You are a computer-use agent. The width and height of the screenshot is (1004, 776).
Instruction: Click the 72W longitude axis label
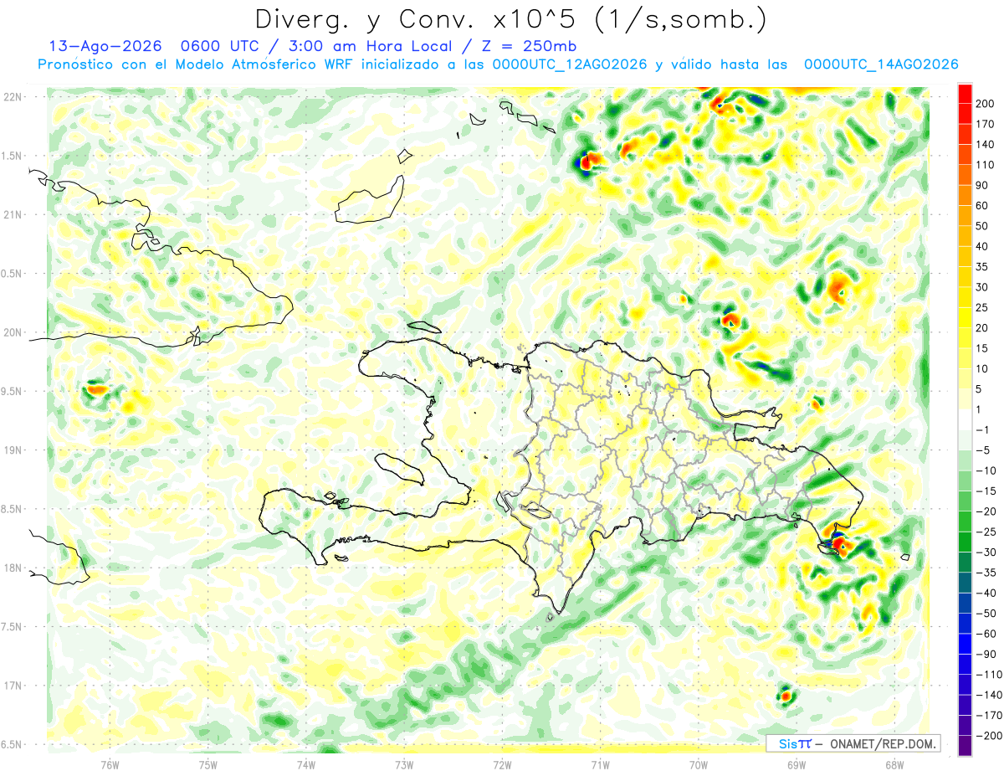[x=502, y=763]
